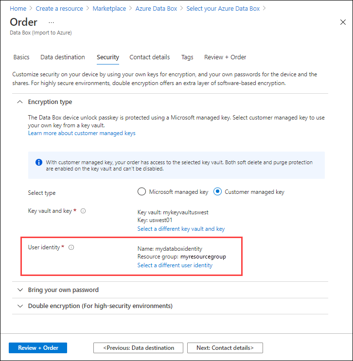
Task: Open the Data destination tab
Action: pos(63,57)
